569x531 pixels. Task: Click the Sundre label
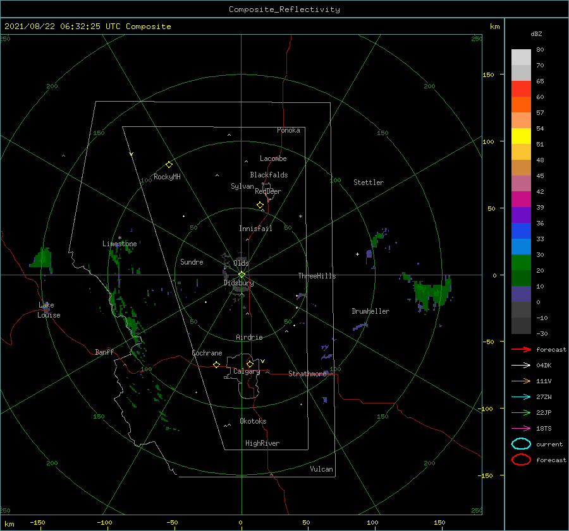tap(192, 261)
